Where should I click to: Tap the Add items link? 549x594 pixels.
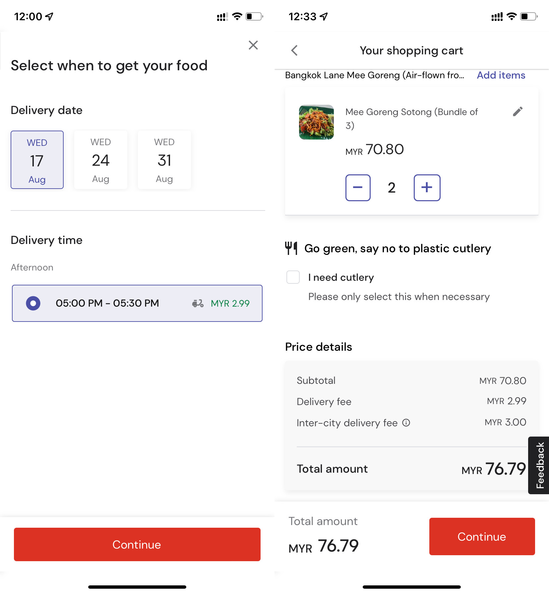501,75
